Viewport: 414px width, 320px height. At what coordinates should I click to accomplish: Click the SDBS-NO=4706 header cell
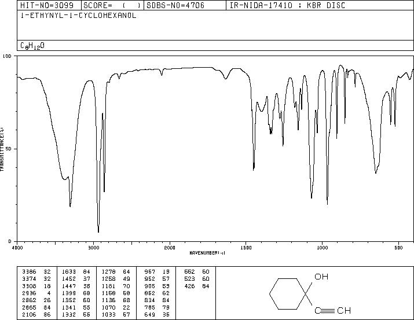185,5
